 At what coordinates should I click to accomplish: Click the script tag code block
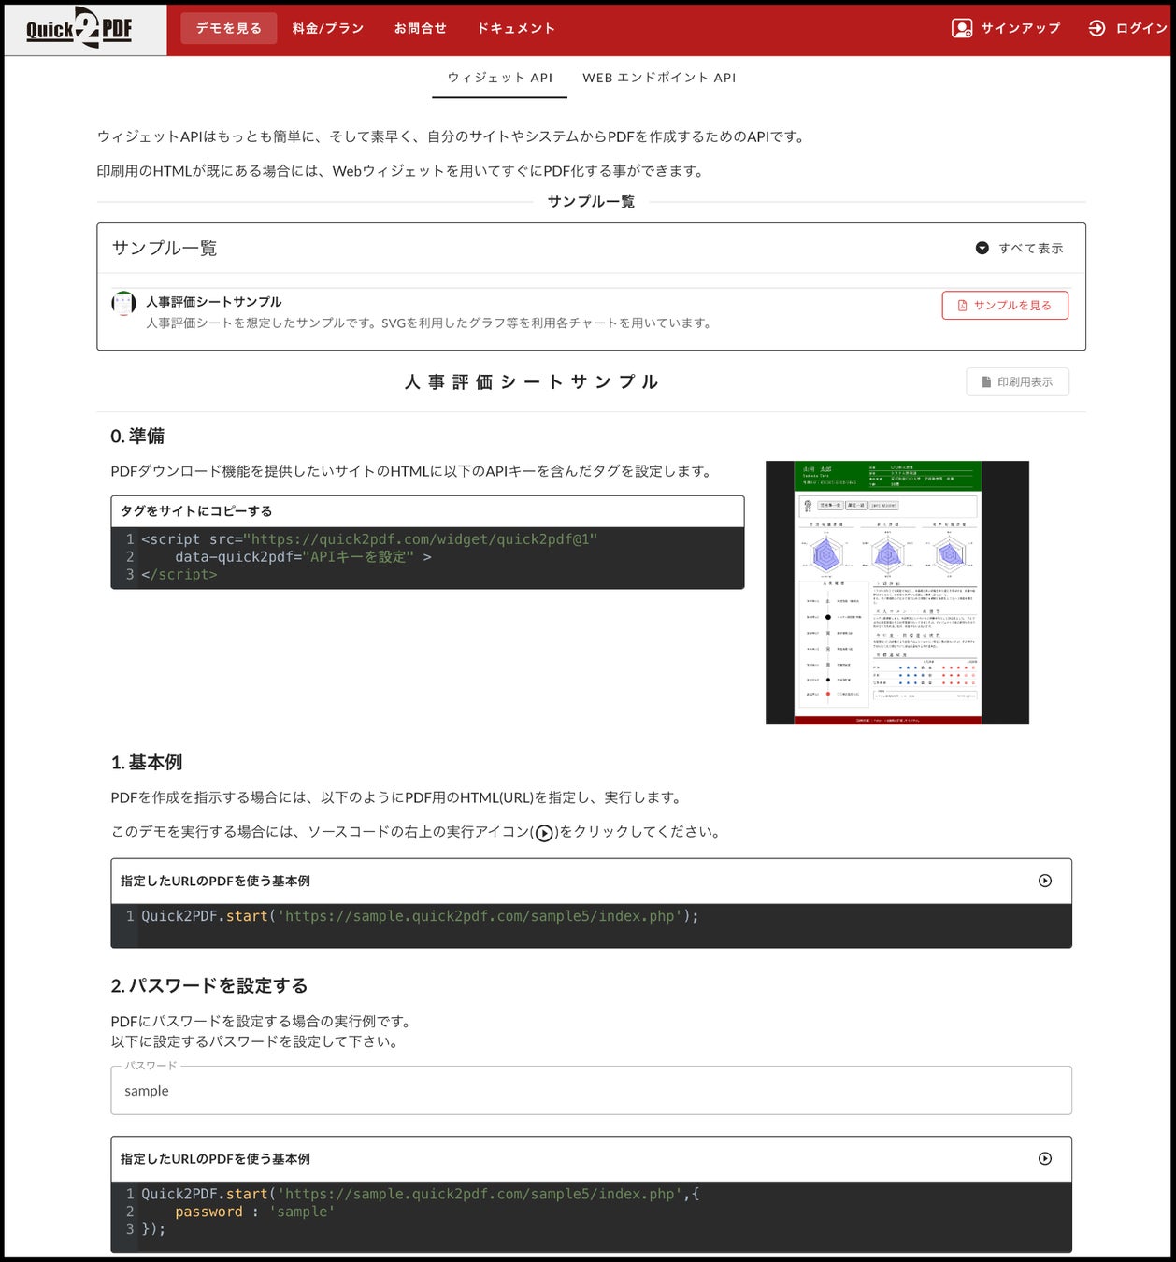[427, 557]
